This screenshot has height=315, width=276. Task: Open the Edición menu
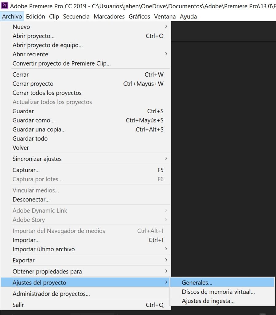point(36,17)
